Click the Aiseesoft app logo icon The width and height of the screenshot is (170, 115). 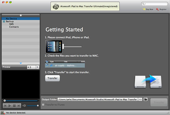[x=56, y=6]
